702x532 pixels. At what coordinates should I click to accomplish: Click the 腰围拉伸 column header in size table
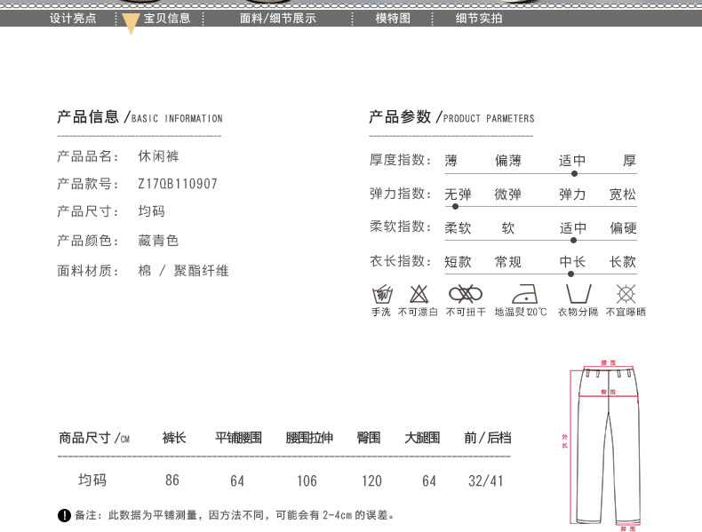[x=309, y=438]
